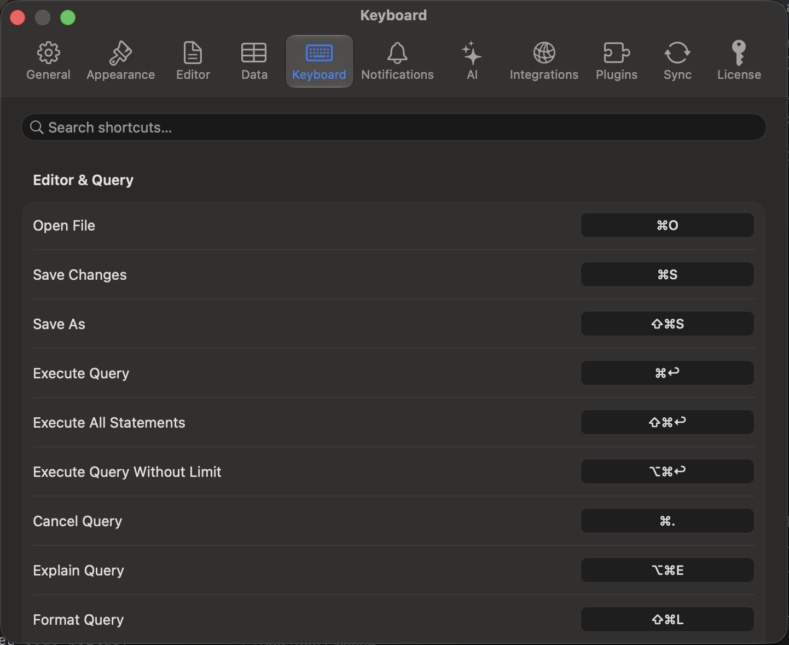Close the Keyboard preferences window
Viewport: 789px width, 645px height.
point(18,18)
